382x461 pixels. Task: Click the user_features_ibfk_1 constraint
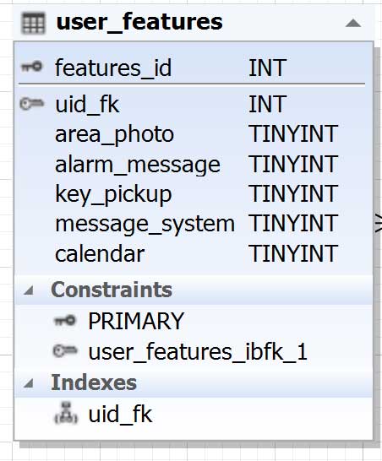coord(198,351)
